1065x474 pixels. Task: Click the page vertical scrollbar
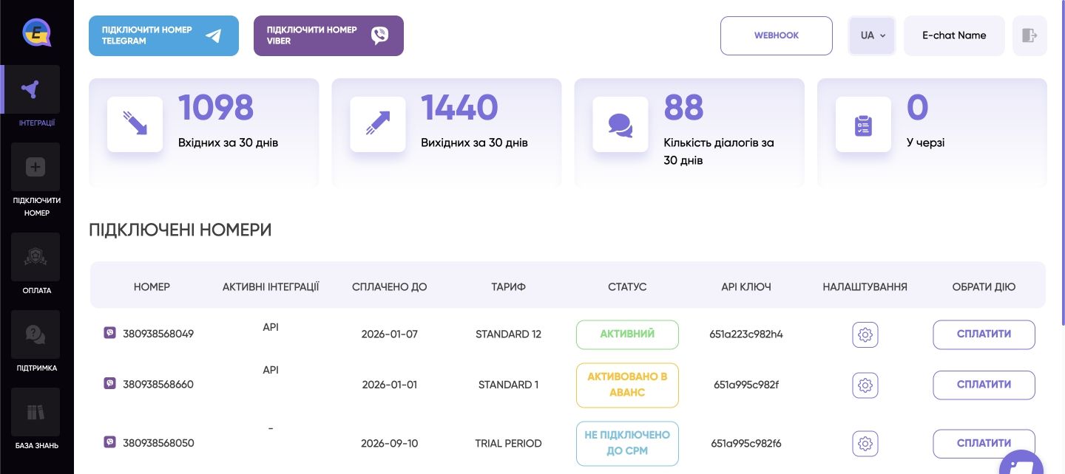tap(1063, 162)
